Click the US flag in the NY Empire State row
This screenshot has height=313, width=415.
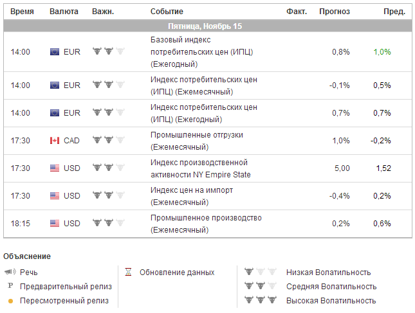pos(55,168)
